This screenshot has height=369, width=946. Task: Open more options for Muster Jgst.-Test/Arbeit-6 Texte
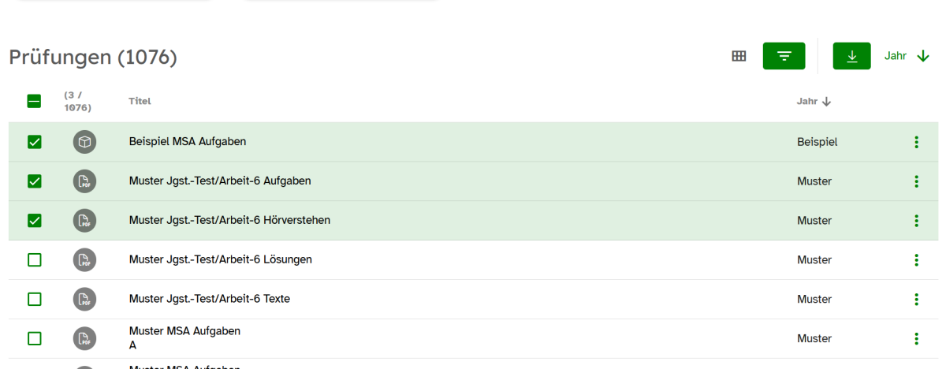click(x=916, y=300)
